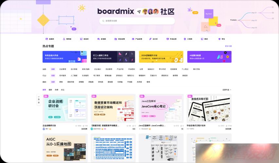Filter scenes by 产品开发
Viewport: 279px width, 163px height.
pyautogui.click(x=120, y=69)
